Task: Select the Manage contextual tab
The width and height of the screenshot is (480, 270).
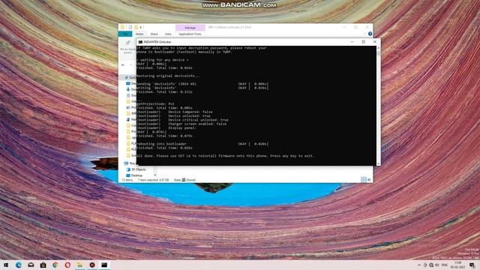Action: (190, 28)
